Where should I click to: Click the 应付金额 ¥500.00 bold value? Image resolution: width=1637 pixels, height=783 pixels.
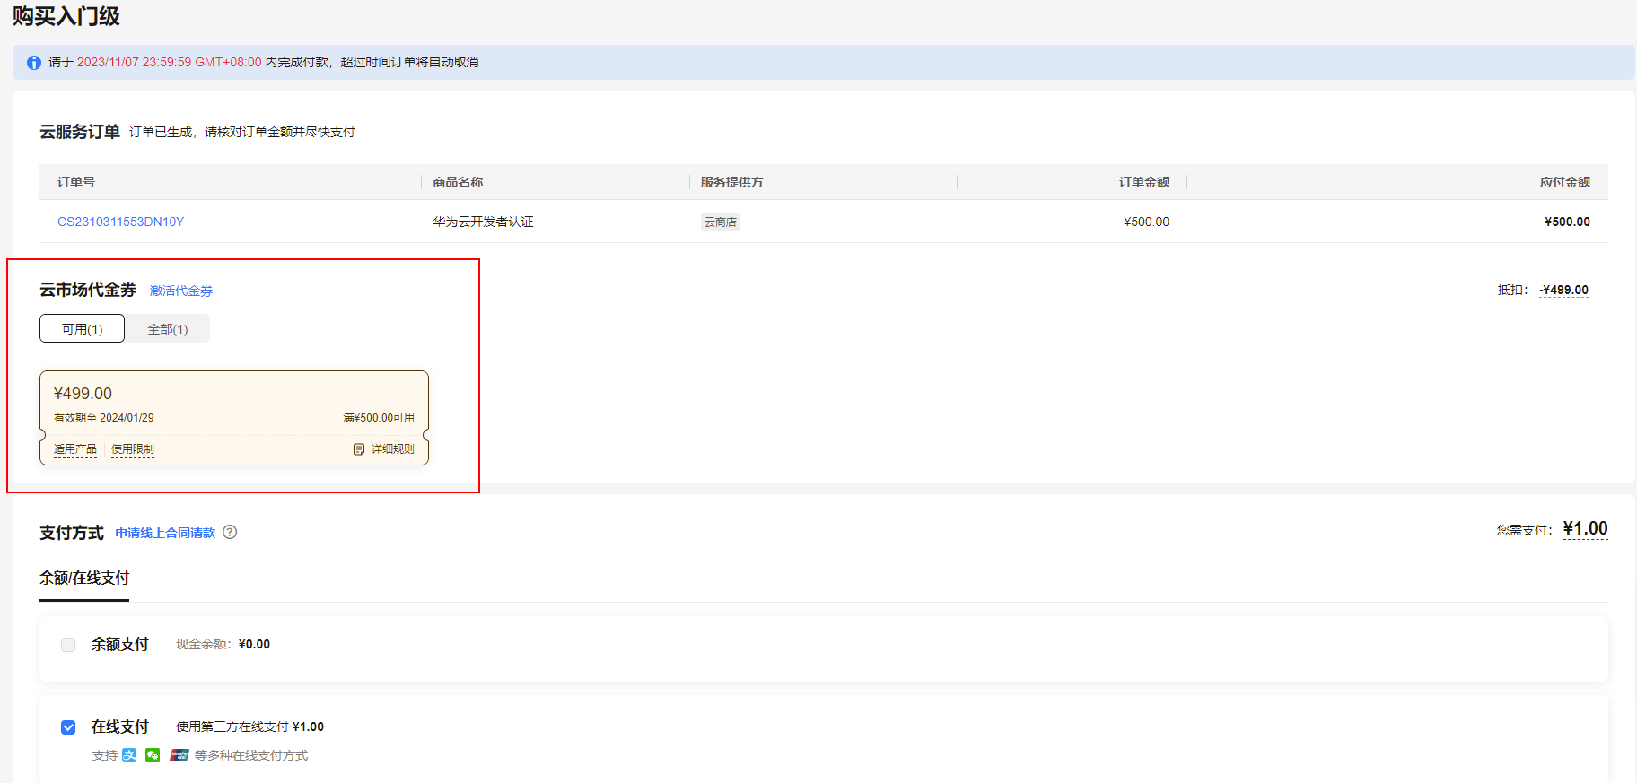tap(1567, 222)
